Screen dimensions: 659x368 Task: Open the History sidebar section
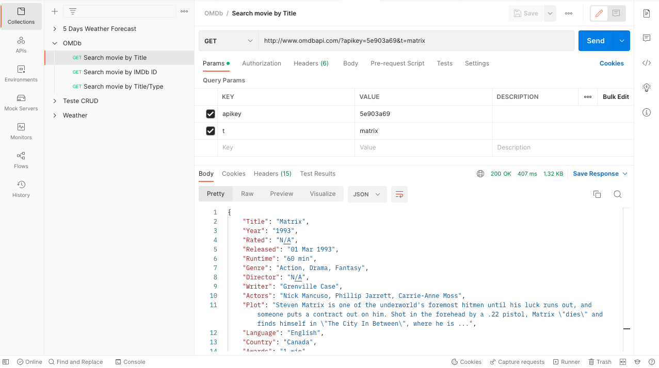21,189
